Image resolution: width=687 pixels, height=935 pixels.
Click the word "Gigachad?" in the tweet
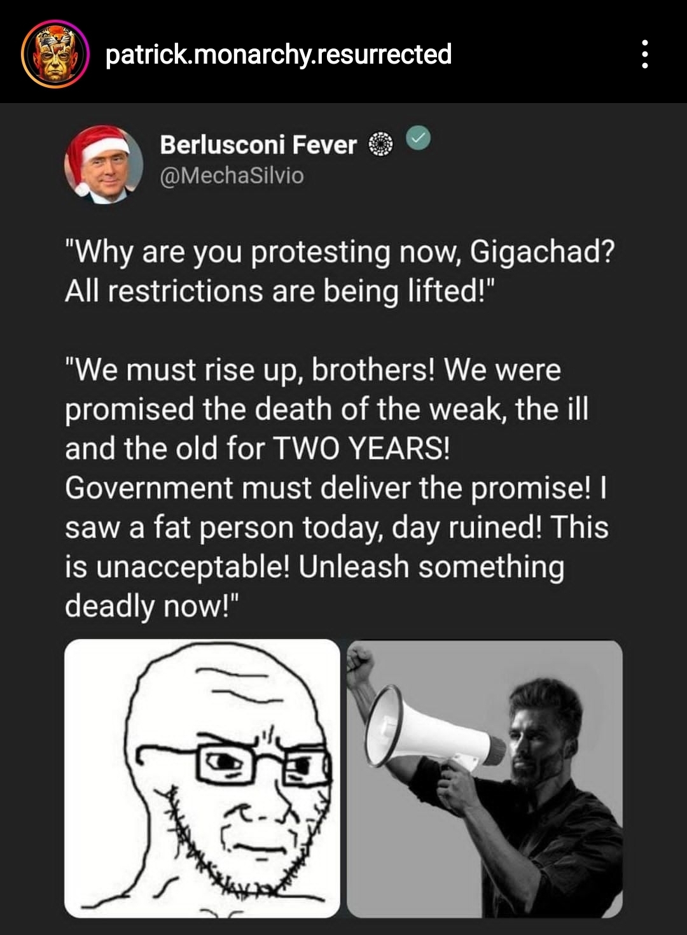[543, 252]
